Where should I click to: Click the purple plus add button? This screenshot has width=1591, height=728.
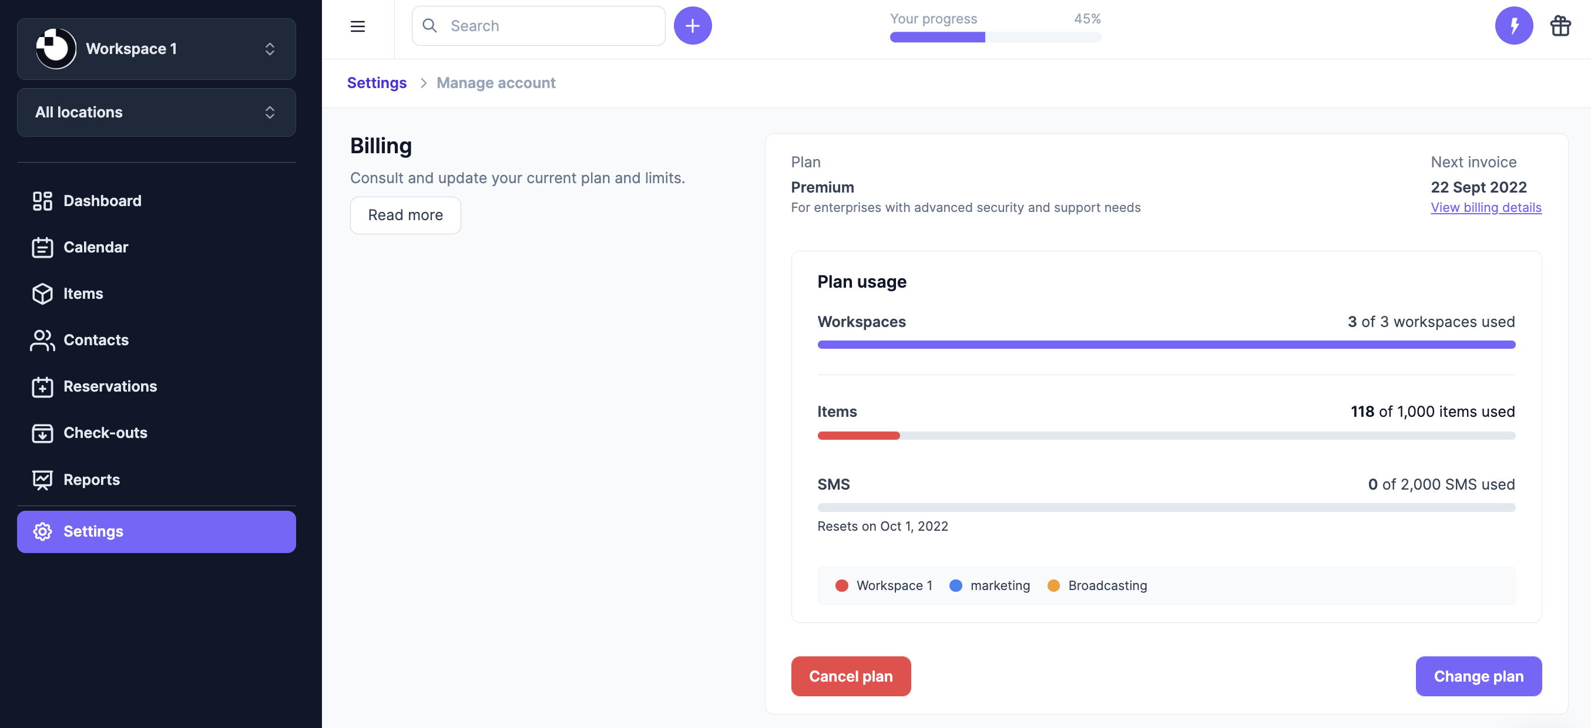click(x=692, y=25)
